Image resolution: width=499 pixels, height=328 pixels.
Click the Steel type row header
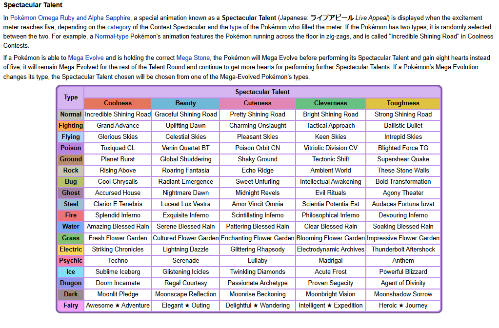71,204
